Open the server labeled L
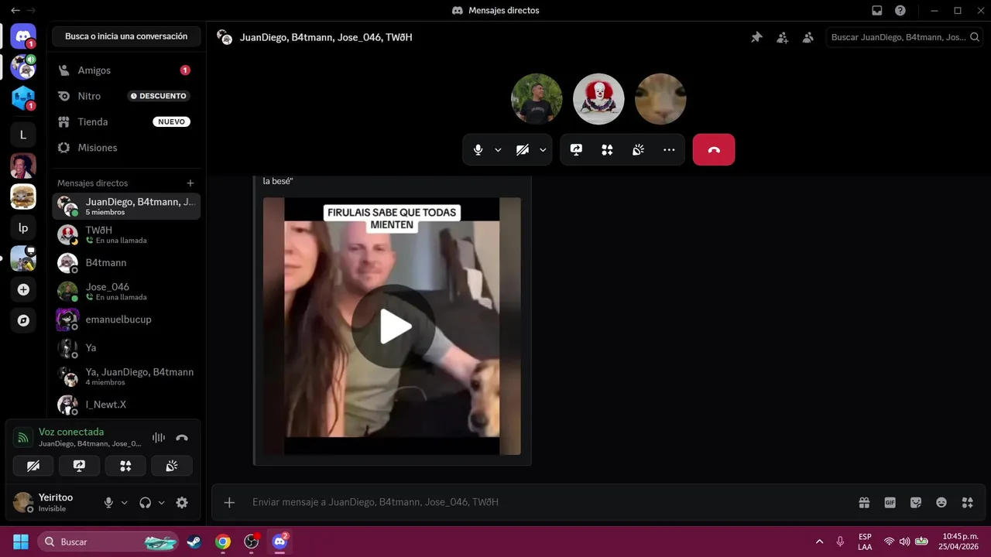This screenshot has height=557, width=991. pyautogui.click(x=23, y=135)
